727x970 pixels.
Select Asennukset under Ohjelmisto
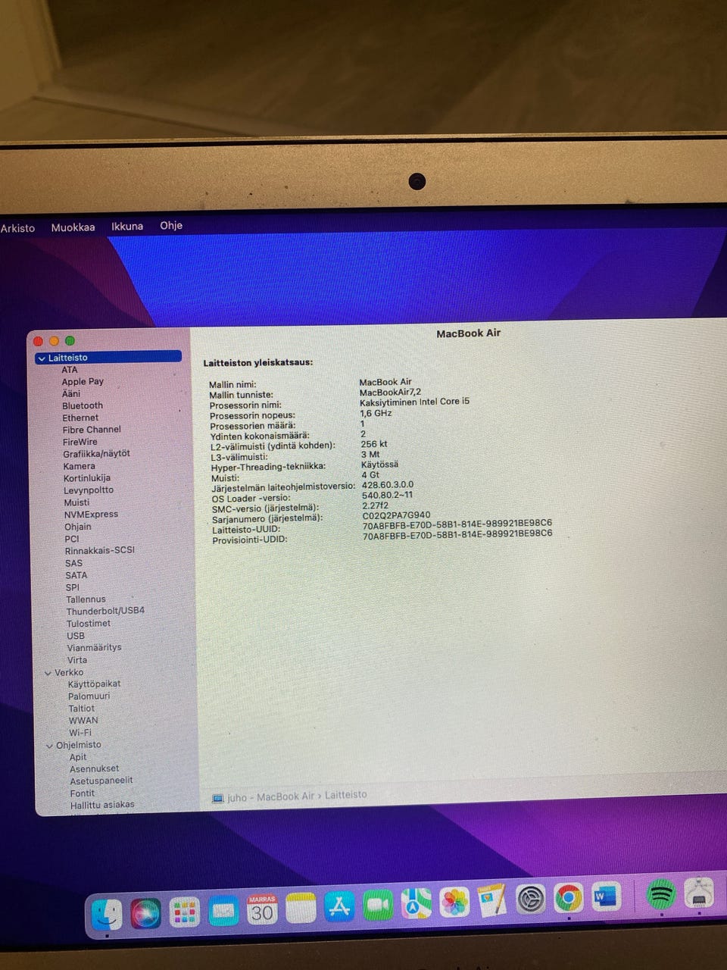(x=94, y=768)
